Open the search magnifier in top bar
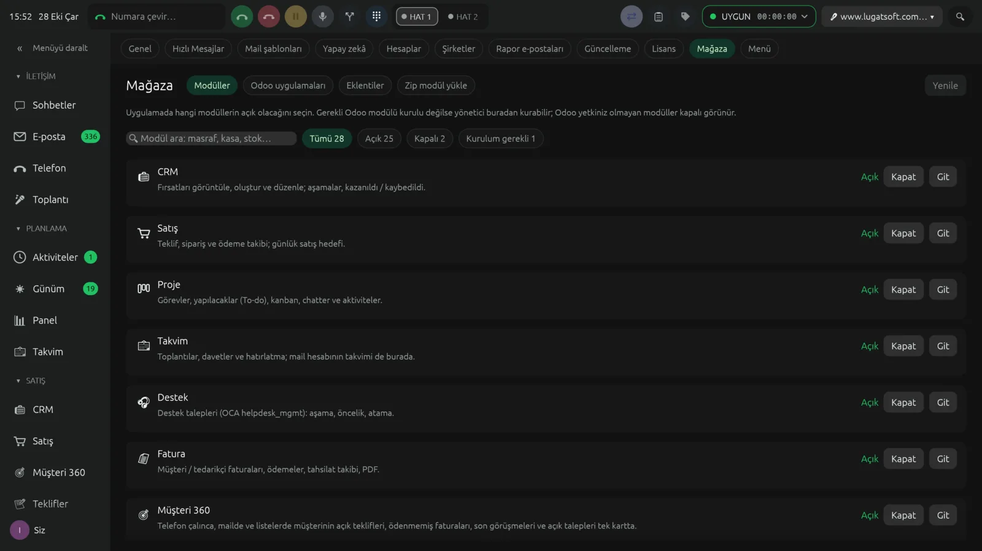The height and width of the screenshot is (551, 982). click(x=960, y=17)
